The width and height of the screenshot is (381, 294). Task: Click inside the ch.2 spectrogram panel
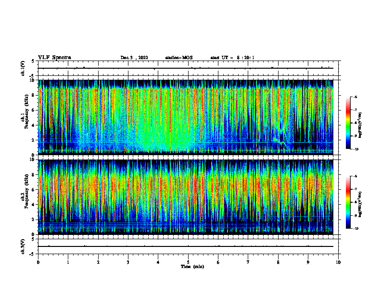coord(186,197)
